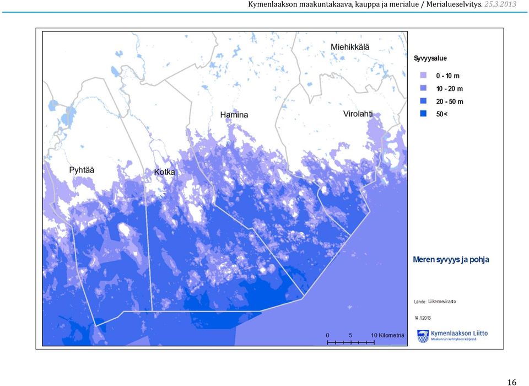Click the '10 - 20 m' legend text
Screen dimensions: 529x386
point(450,88)
